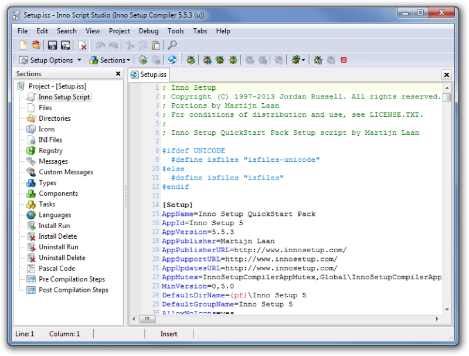Create a new script with New file icon
This screenshot has width=469, height=356.
[x=23, y=45]
